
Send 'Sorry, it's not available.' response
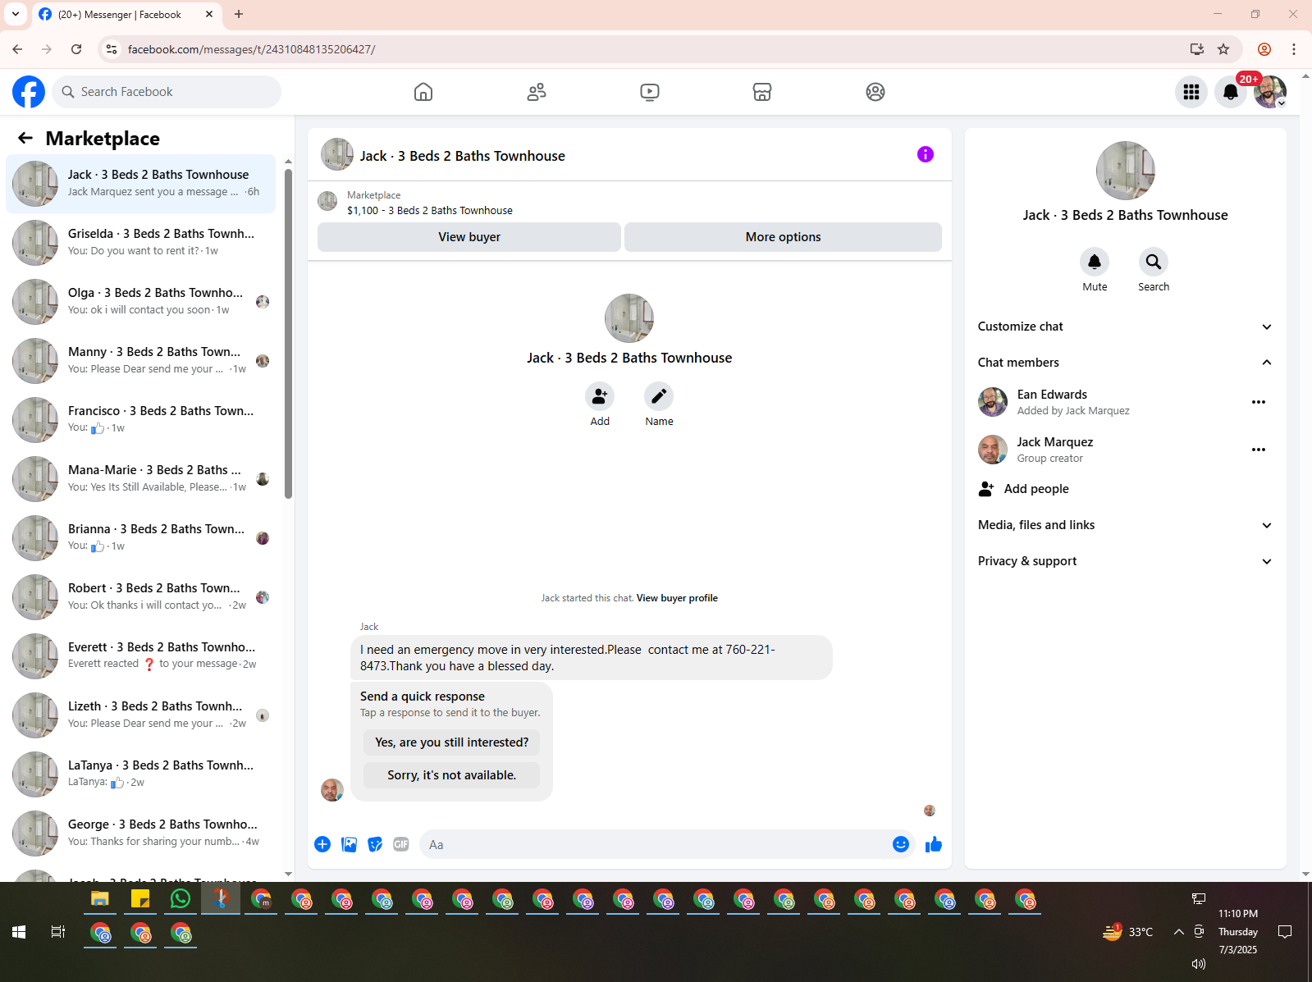point(452,775)
